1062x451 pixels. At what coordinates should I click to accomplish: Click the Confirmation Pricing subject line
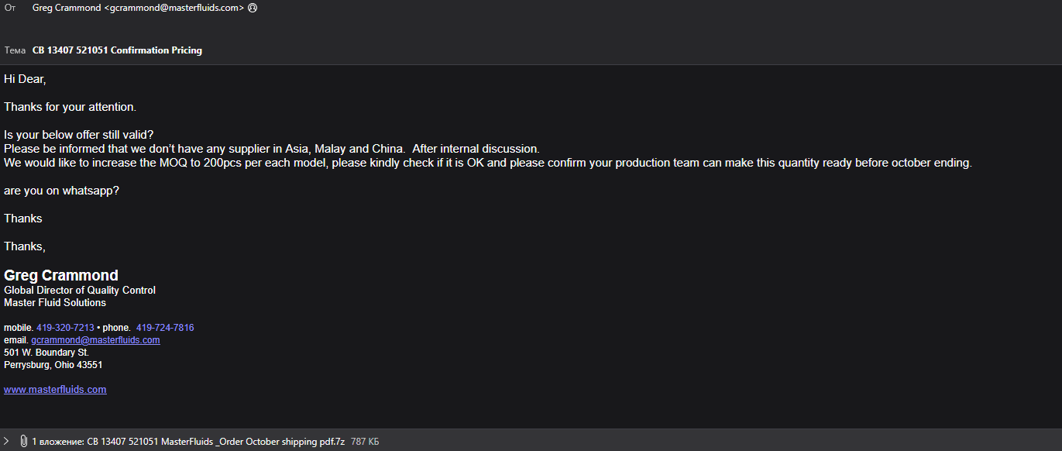117,50
